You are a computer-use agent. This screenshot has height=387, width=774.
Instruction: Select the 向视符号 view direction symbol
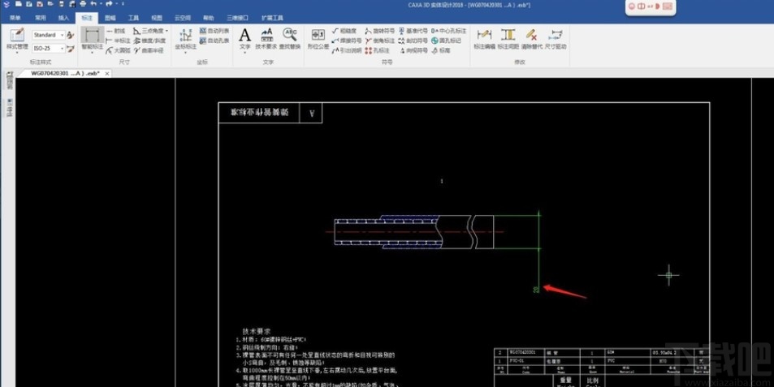[x=413, y=50]
